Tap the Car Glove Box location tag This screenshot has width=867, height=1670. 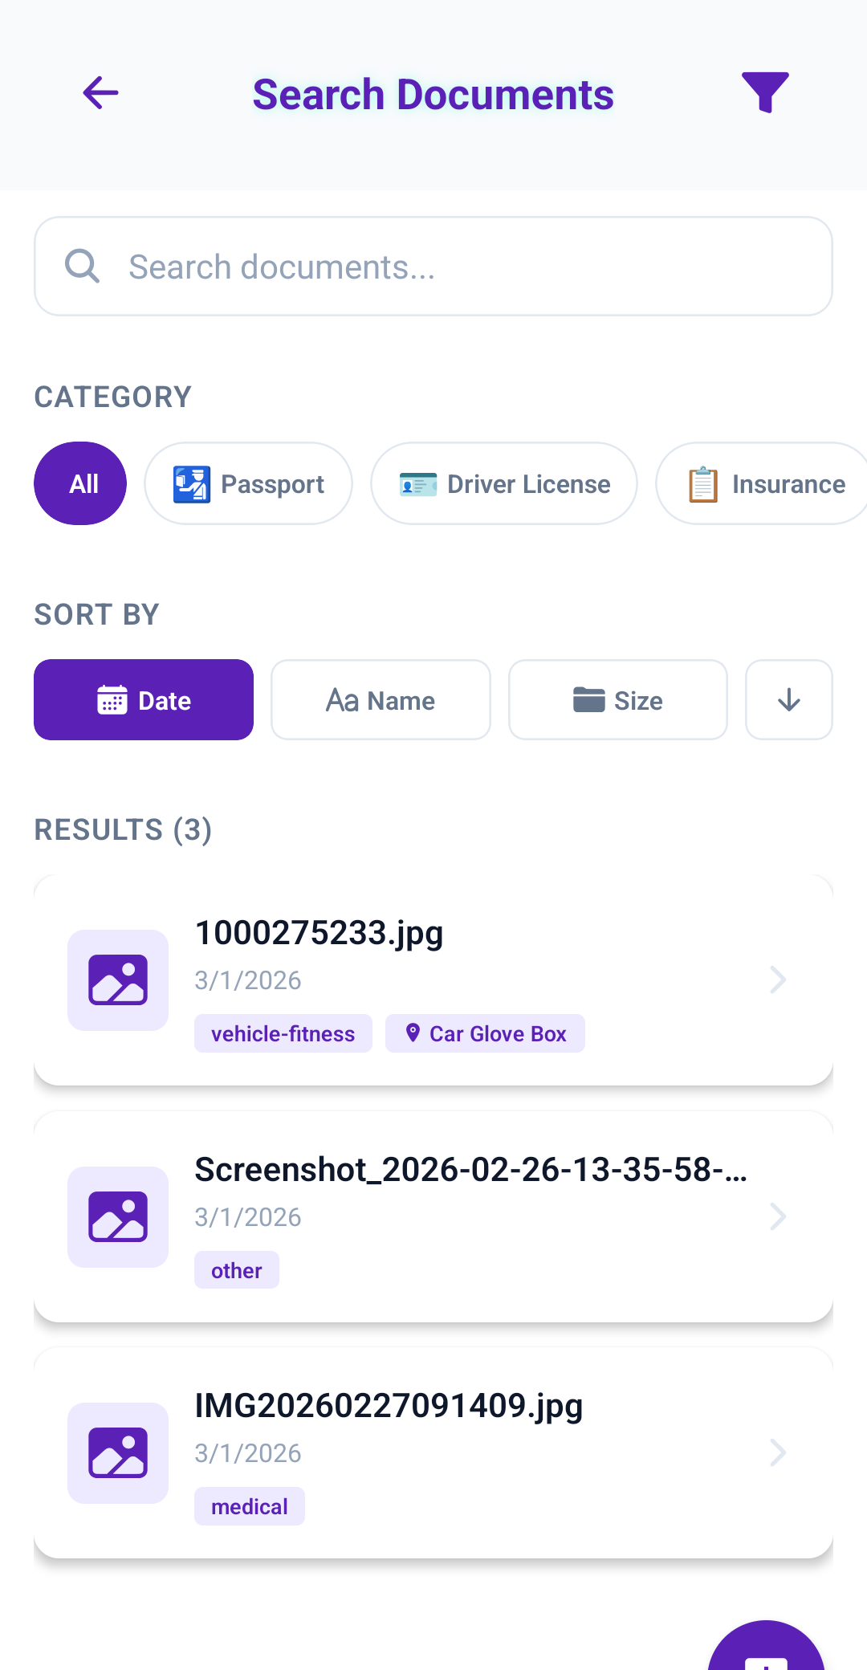point(485,1033)
